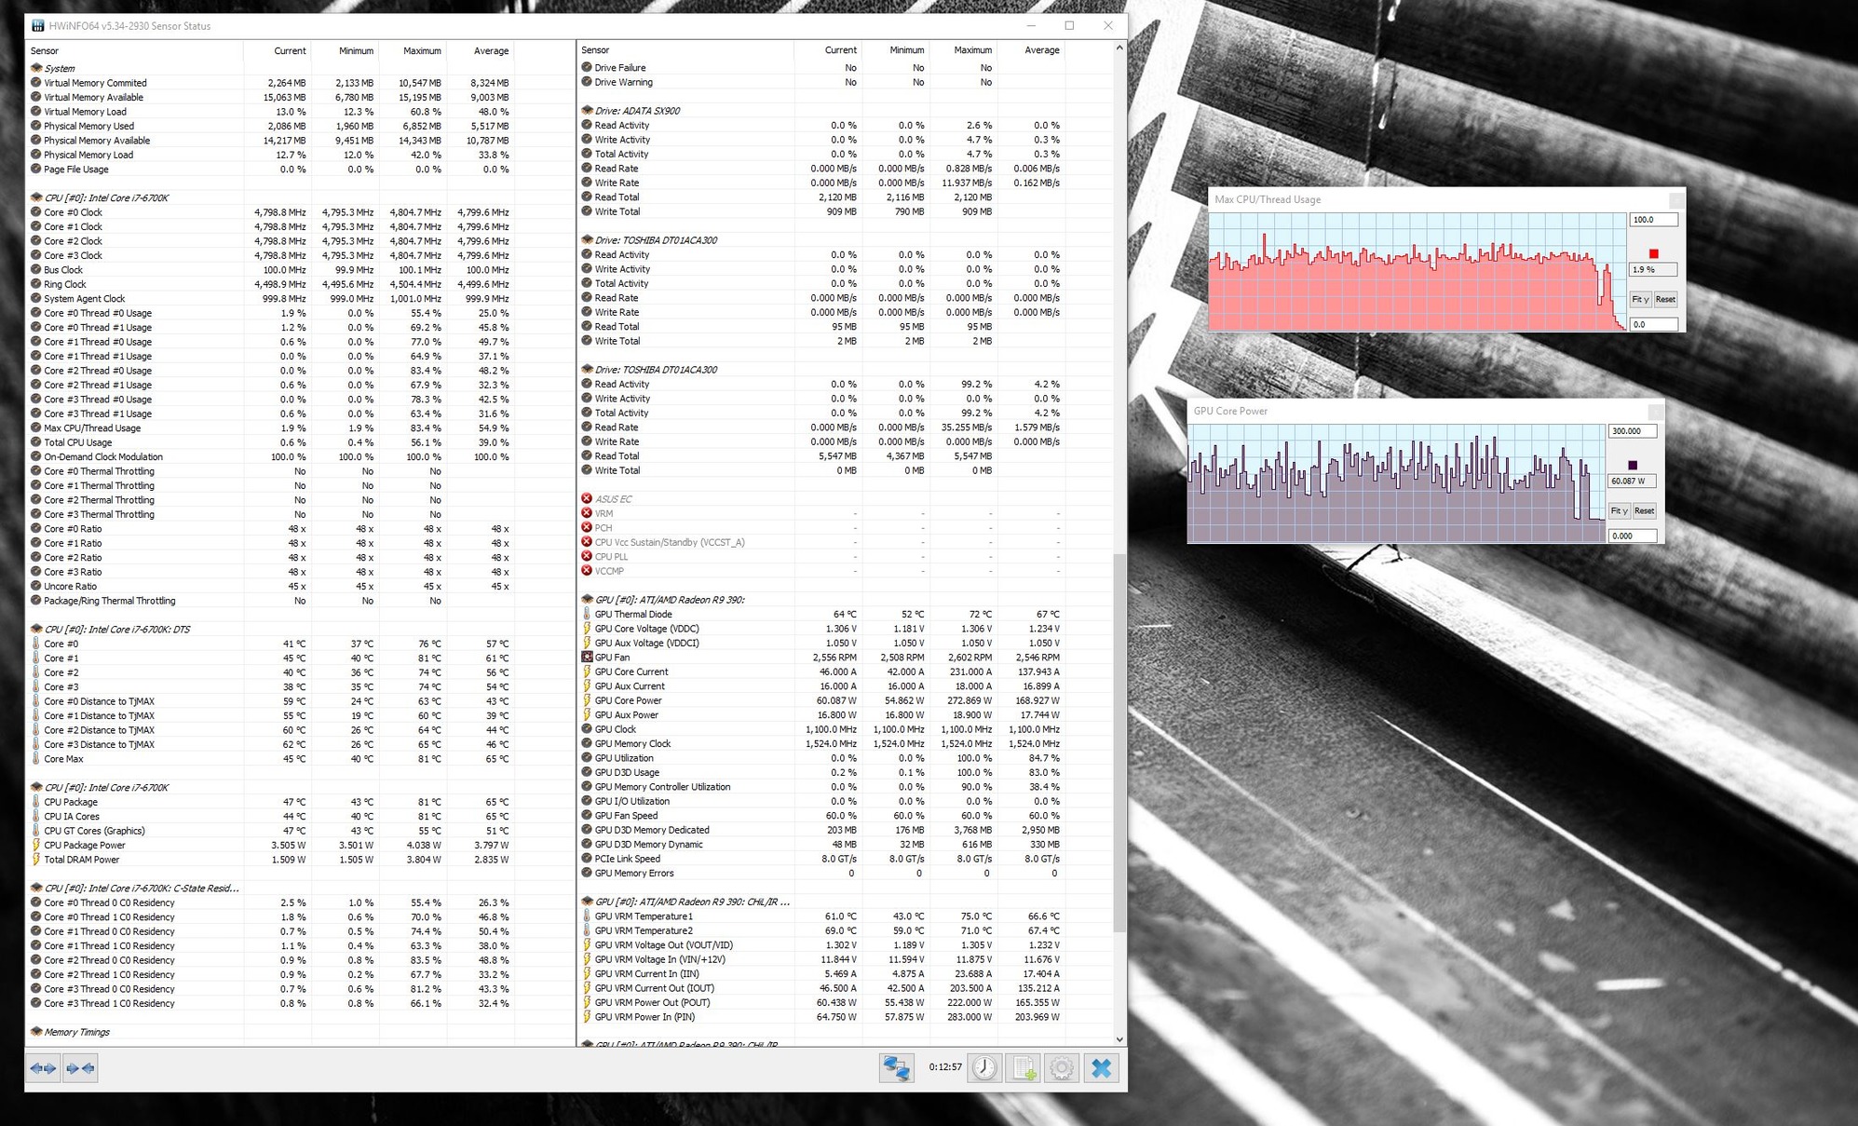Click the left pane Minimum column header
This screenshot has width=1858, height=1126.
(x=346, y=51)
